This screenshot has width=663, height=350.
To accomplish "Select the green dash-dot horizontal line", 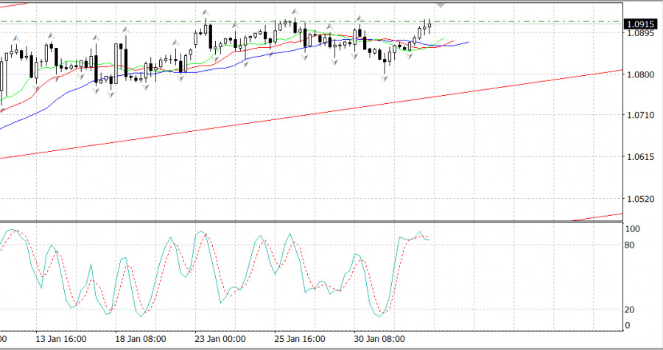I will coord(311,21).
